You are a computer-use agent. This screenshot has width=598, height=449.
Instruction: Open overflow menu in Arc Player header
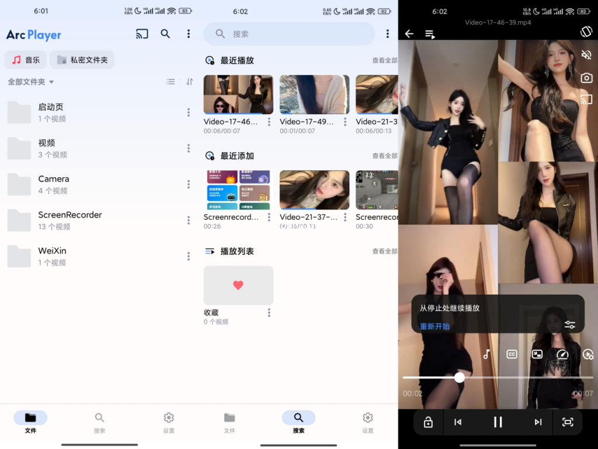189,33
